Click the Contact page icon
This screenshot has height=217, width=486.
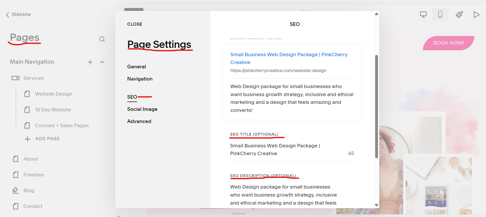click(16, 206)
